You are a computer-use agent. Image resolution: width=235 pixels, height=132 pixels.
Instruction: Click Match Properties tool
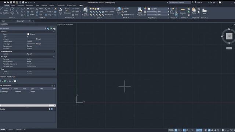(140, 12)
